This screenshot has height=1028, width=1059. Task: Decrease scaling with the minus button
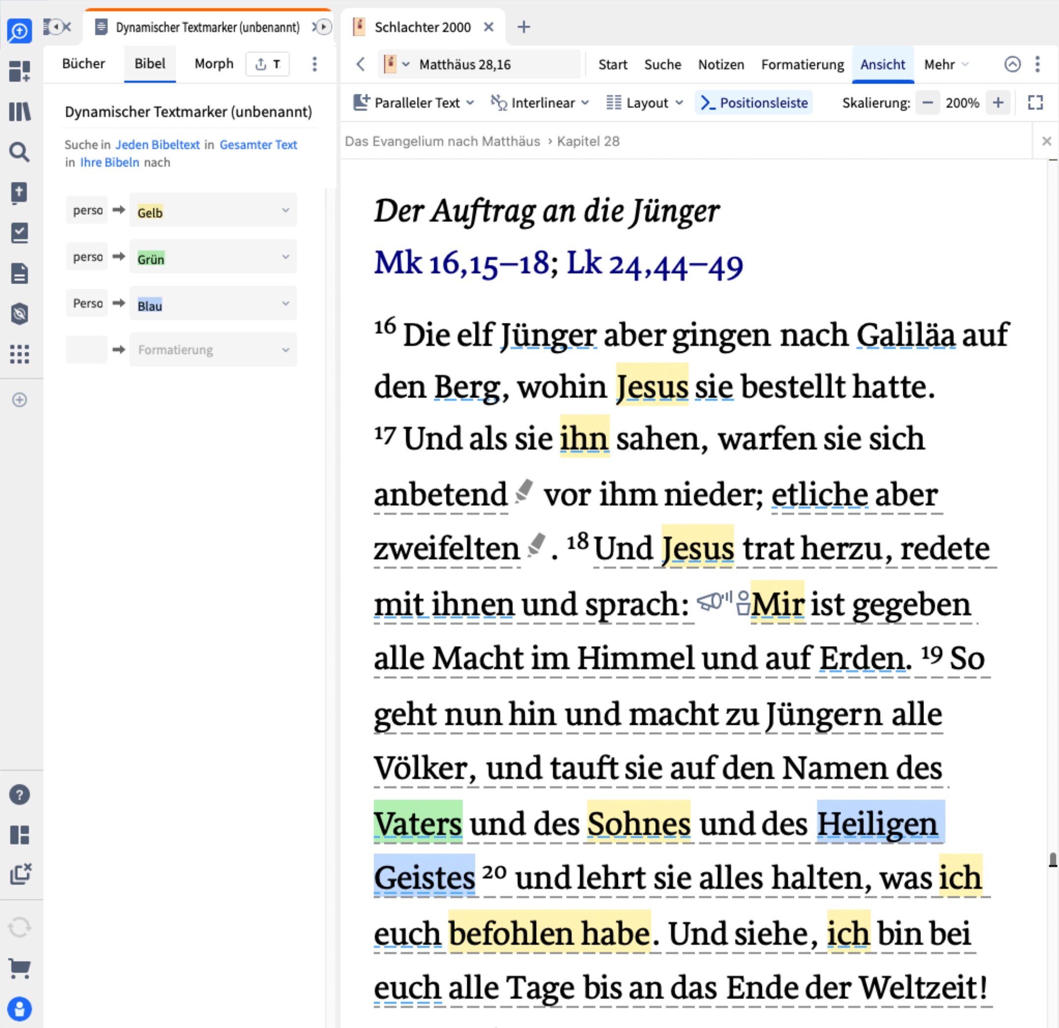tap(927, 102)
